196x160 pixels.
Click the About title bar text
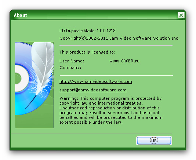21,15
